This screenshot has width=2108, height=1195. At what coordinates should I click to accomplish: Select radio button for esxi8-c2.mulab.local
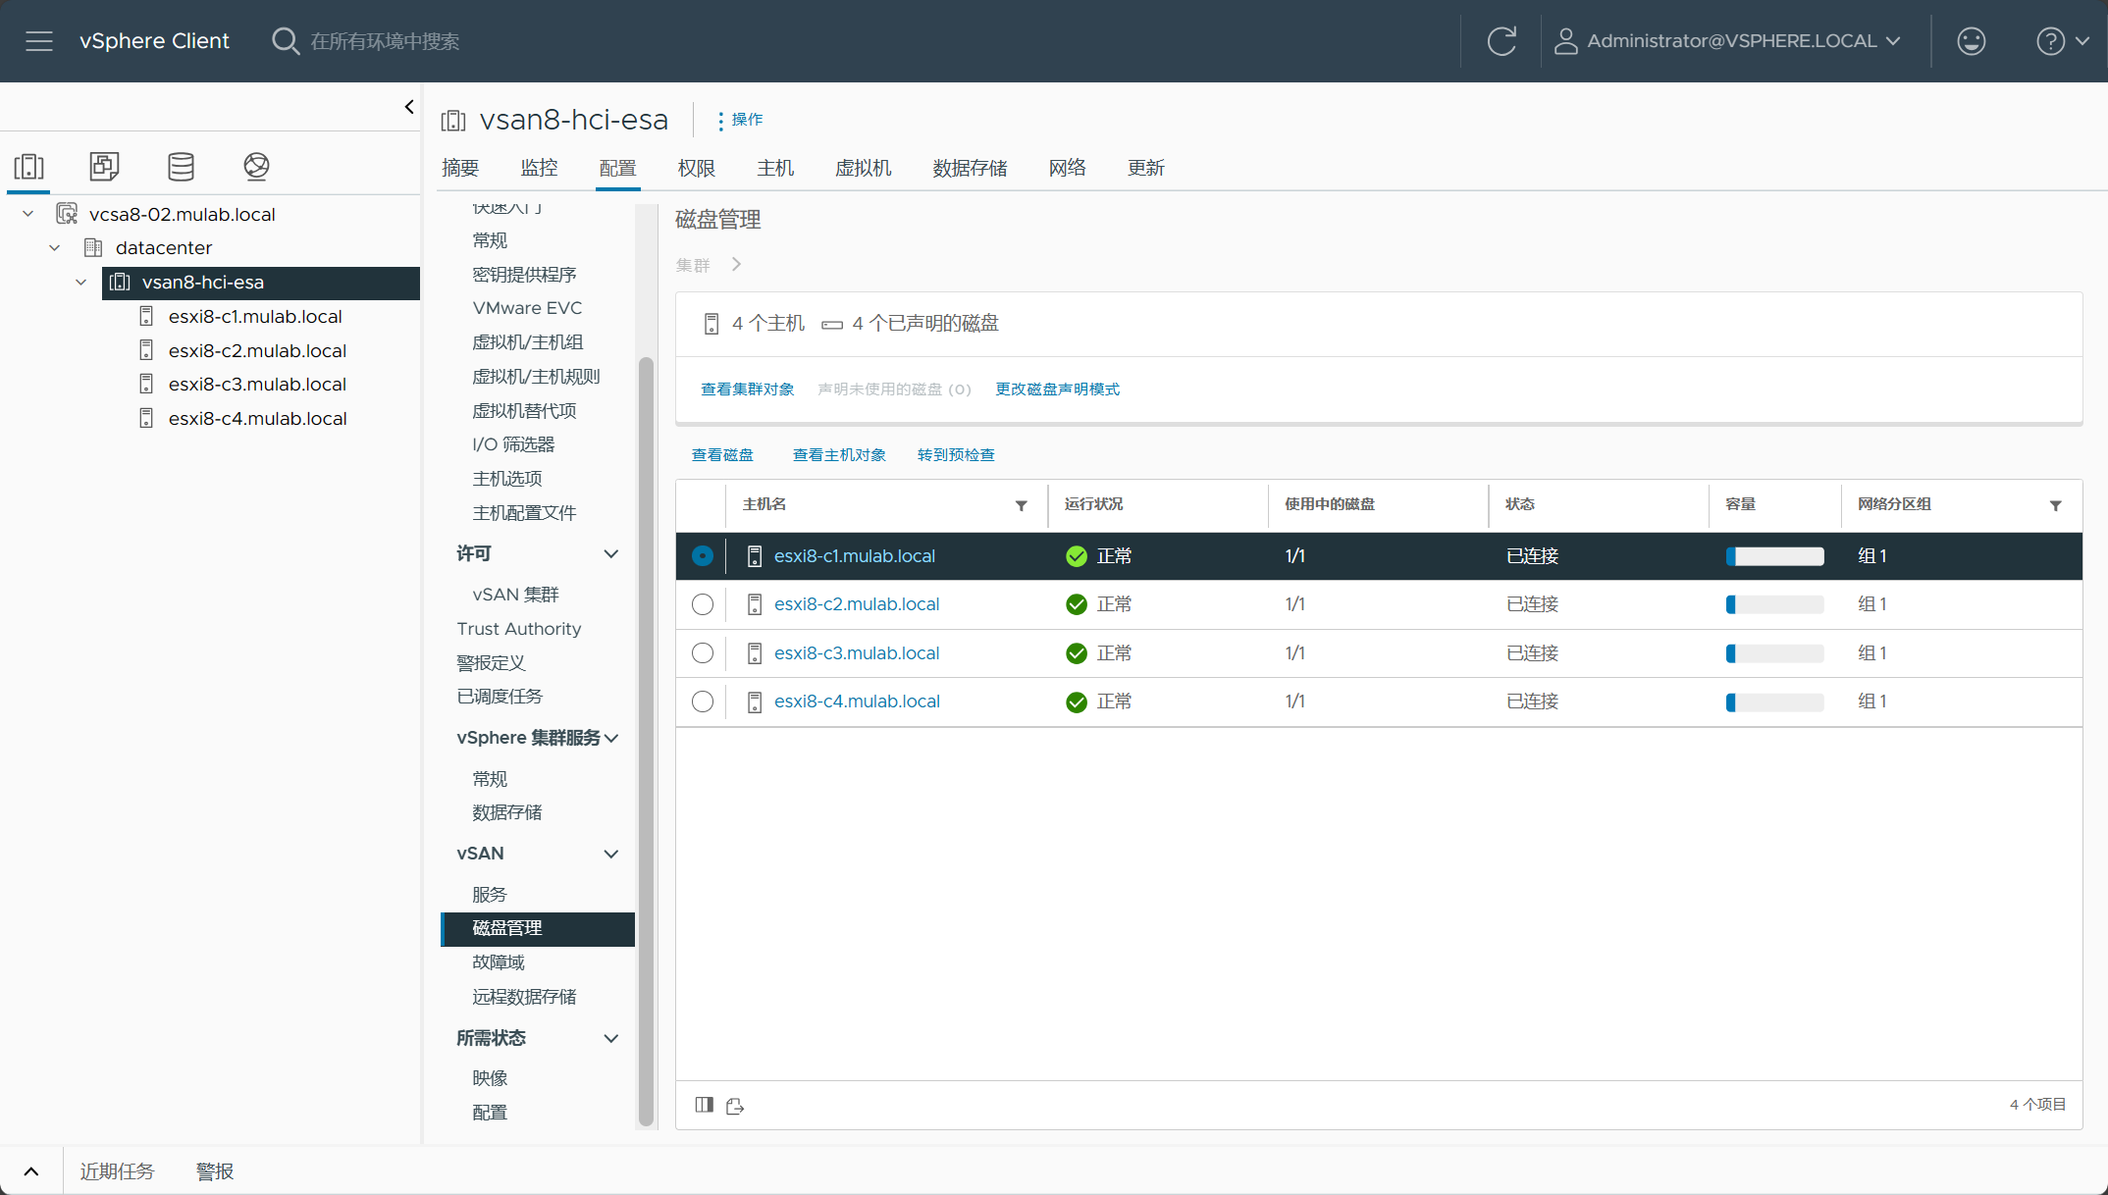pos(703,604)
